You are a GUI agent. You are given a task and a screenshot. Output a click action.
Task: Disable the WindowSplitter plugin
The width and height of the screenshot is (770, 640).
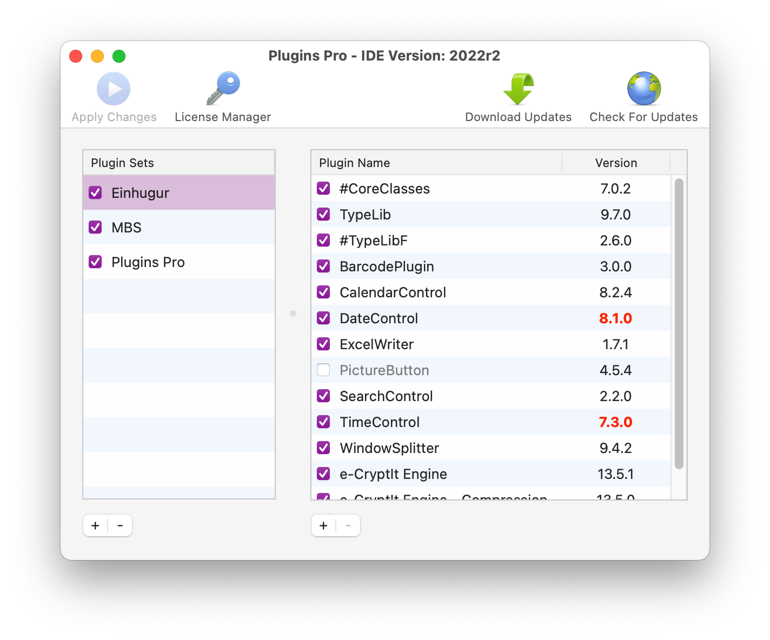(323, 448)
